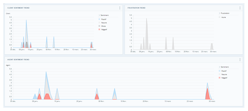The image size is (248, 111).
Task: Open Frustration Trend kebab menu
Action: 240,8
